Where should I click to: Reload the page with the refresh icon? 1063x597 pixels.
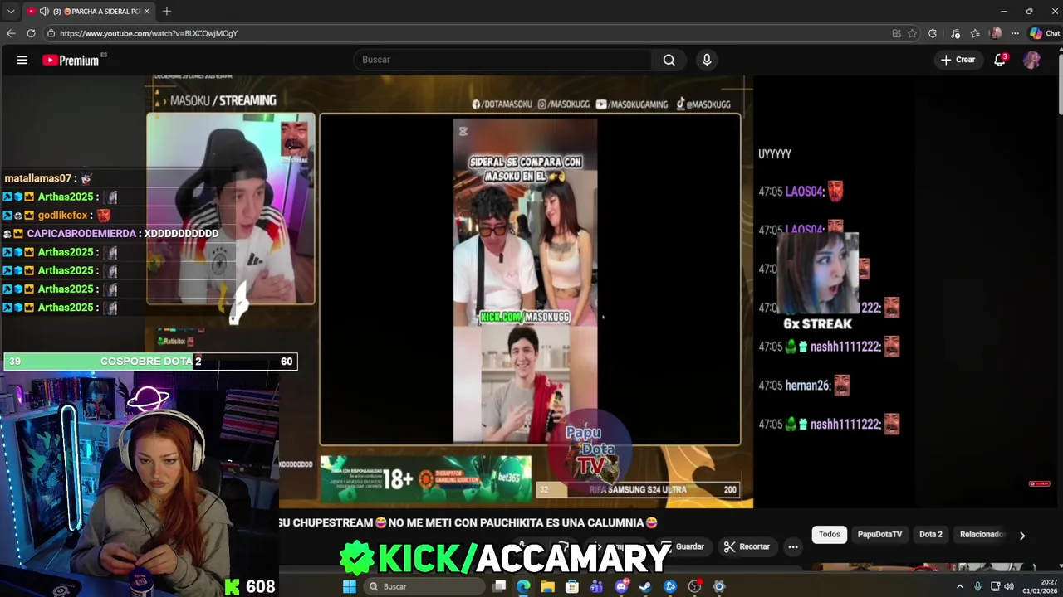[x=31, y=33]
